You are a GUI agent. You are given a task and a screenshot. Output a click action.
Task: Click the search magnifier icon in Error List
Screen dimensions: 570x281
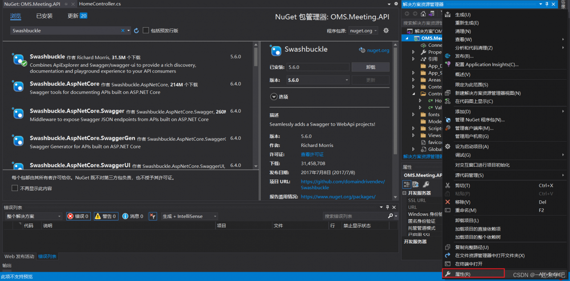[x=390, y=216]
